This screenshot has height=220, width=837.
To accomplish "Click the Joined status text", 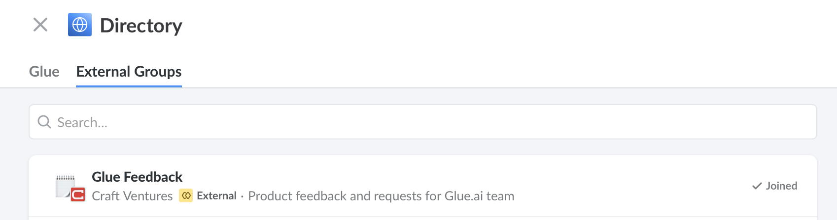I will (x=781, y=186).
